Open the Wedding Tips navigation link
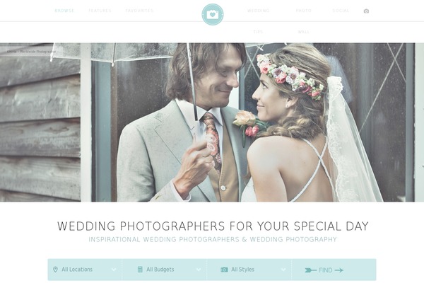This screenshot has height=283, width=424. (258, 21)
